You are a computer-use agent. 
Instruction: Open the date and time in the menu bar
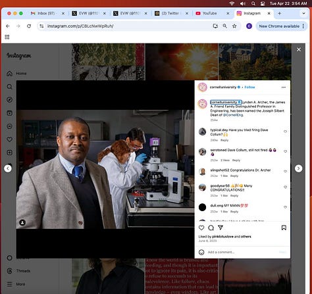[288, 3]
